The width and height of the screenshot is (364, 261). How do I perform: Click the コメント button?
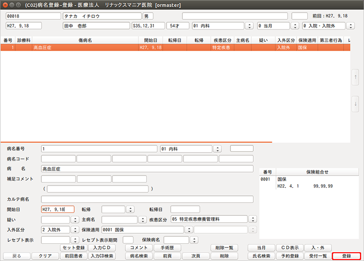coord(139,248)
